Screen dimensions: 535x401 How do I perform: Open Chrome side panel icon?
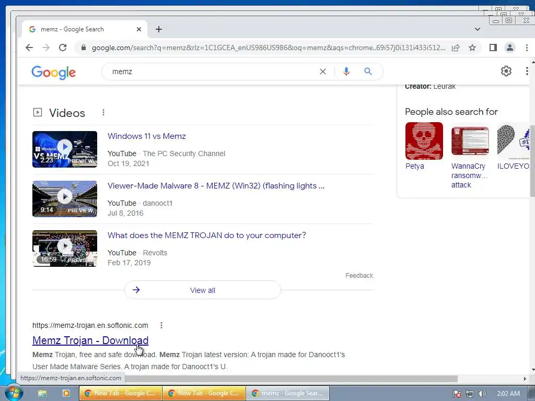tap(493, 48)
